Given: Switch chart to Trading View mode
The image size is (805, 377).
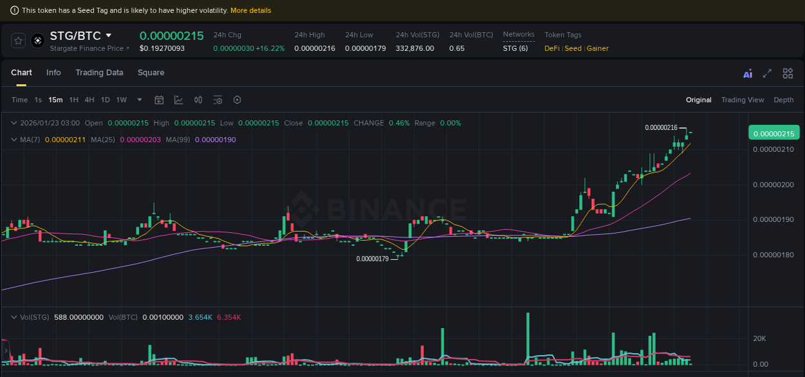Looking at the screenshot, I should [743, 100].
